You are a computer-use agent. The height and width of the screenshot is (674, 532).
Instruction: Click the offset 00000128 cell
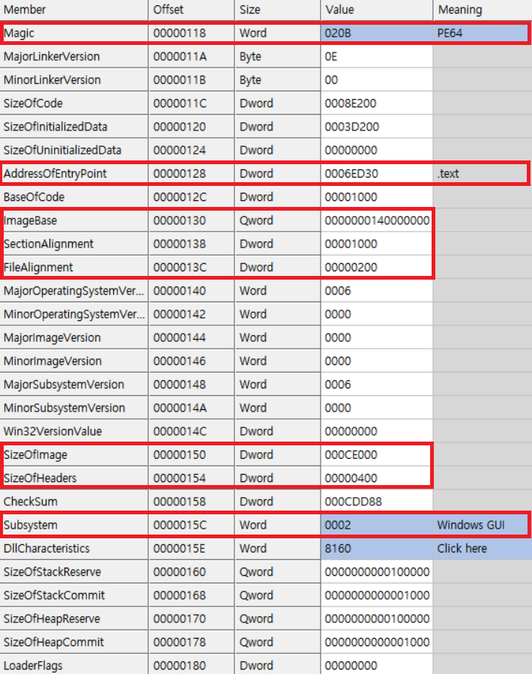(192, 174)
